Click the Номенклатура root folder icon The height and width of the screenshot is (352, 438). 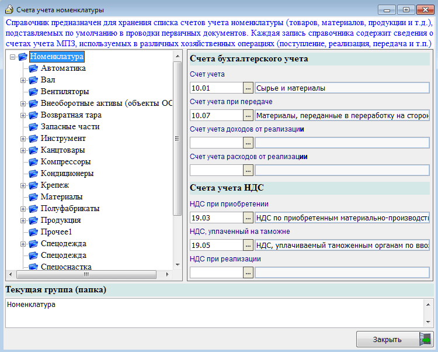point(23,57)
